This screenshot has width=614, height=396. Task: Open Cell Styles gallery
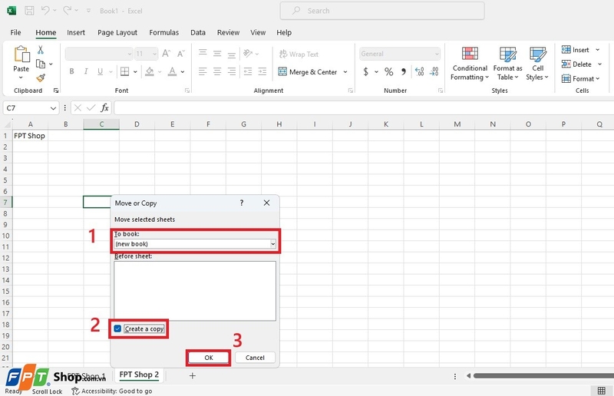pos(537,64)
